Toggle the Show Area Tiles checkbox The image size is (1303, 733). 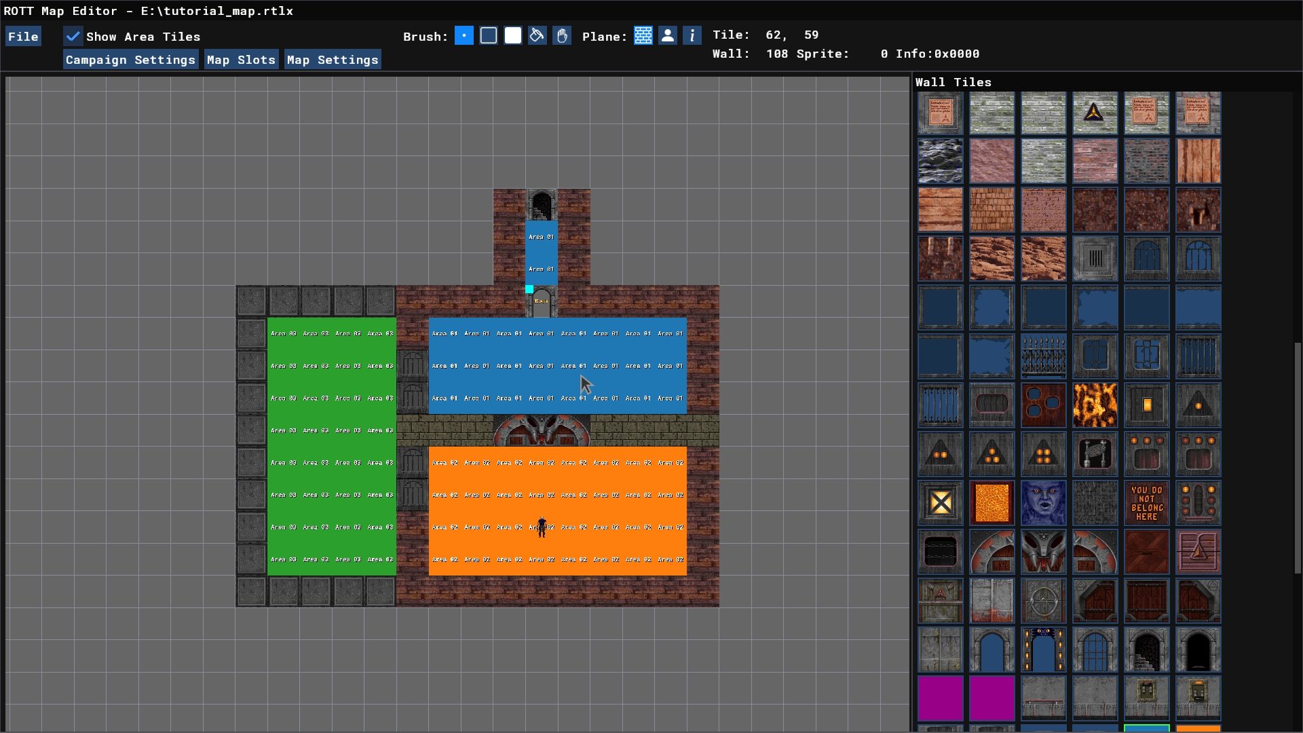73,37
